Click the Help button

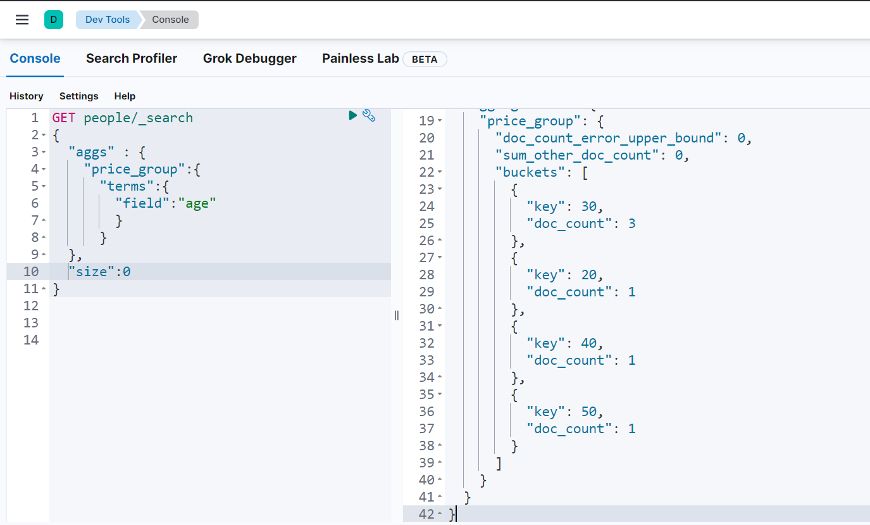click(x=125, y=96)
